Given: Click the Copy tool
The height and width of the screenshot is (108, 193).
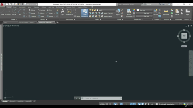Looking at the screenshot, I should 32,13.
